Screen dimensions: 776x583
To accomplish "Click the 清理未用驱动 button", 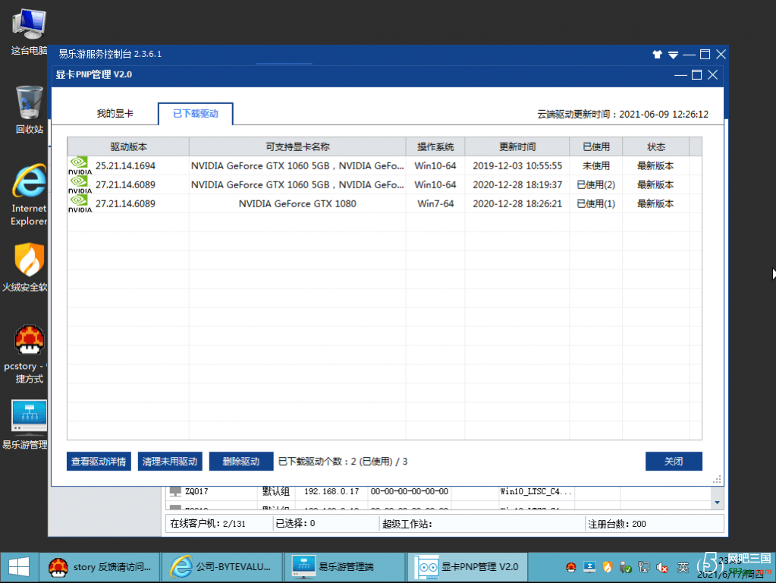I will point(170,461).
